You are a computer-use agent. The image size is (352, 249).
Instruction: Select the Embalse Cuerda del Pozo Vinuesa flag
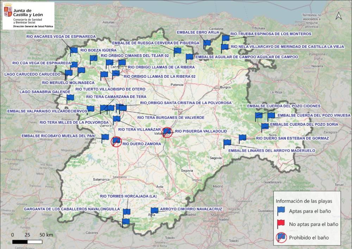click(x=271, y=117)
